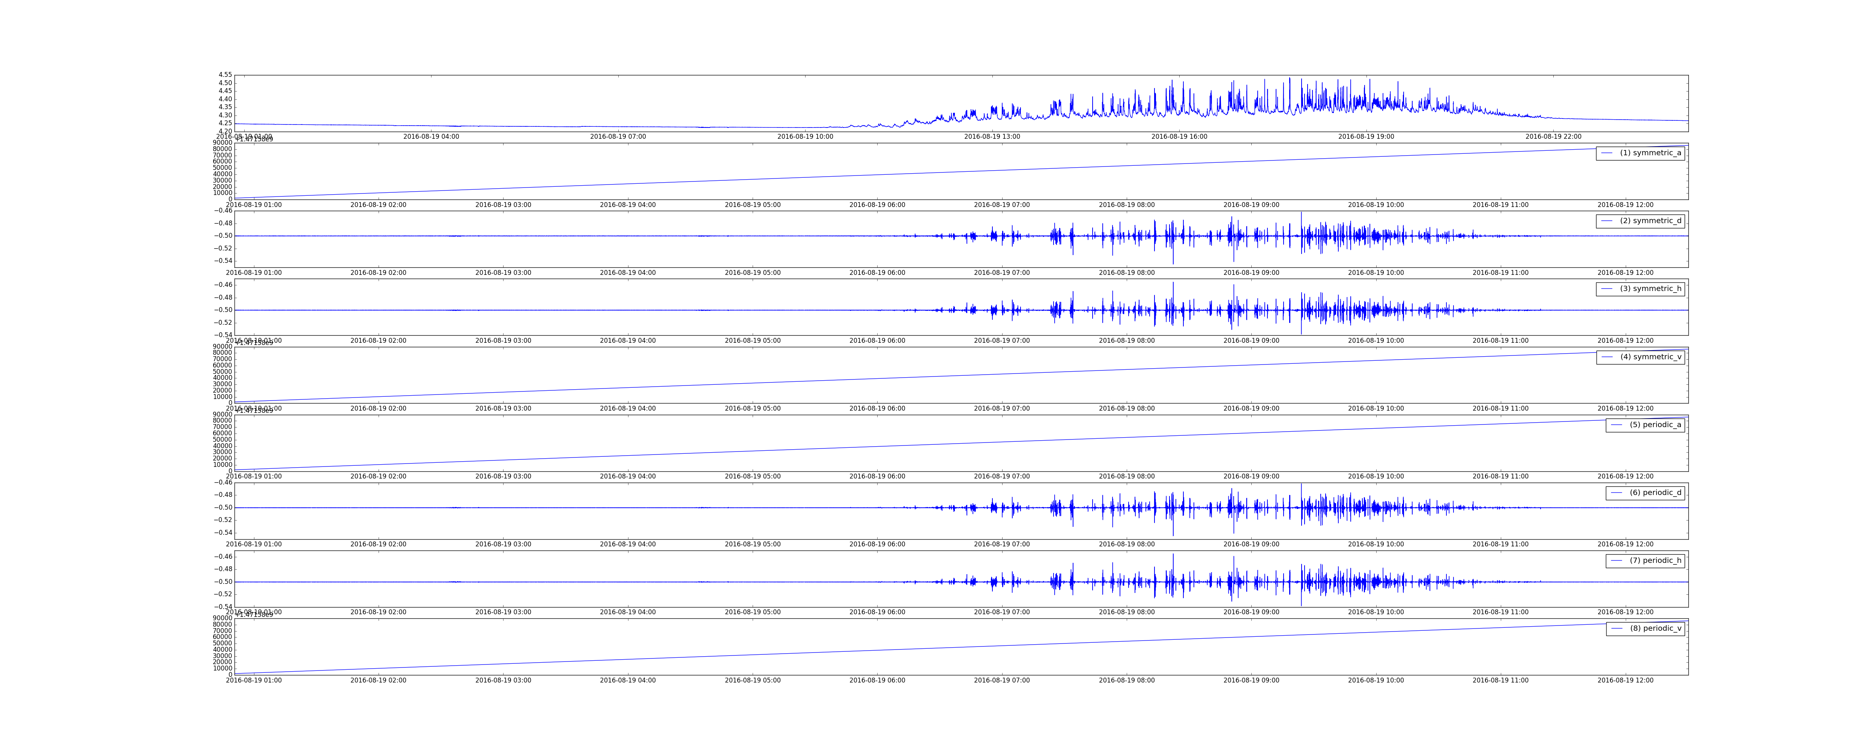Select the 03:00 tick label below symmetric_a plot
Screen dimensions: 1876x750
[503, 205]
